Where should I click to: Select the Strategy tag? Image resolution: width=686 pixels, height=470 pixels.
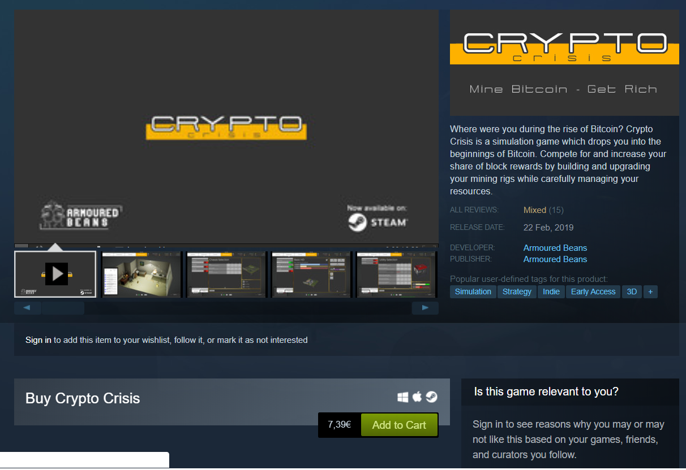[x=517, y=291]
